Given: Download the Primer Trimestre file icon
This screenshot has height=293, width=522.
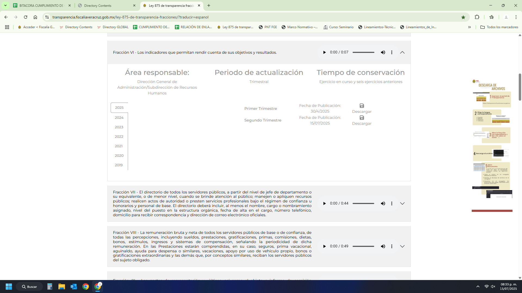Looking at the screenshot, I should pos(362,106).
